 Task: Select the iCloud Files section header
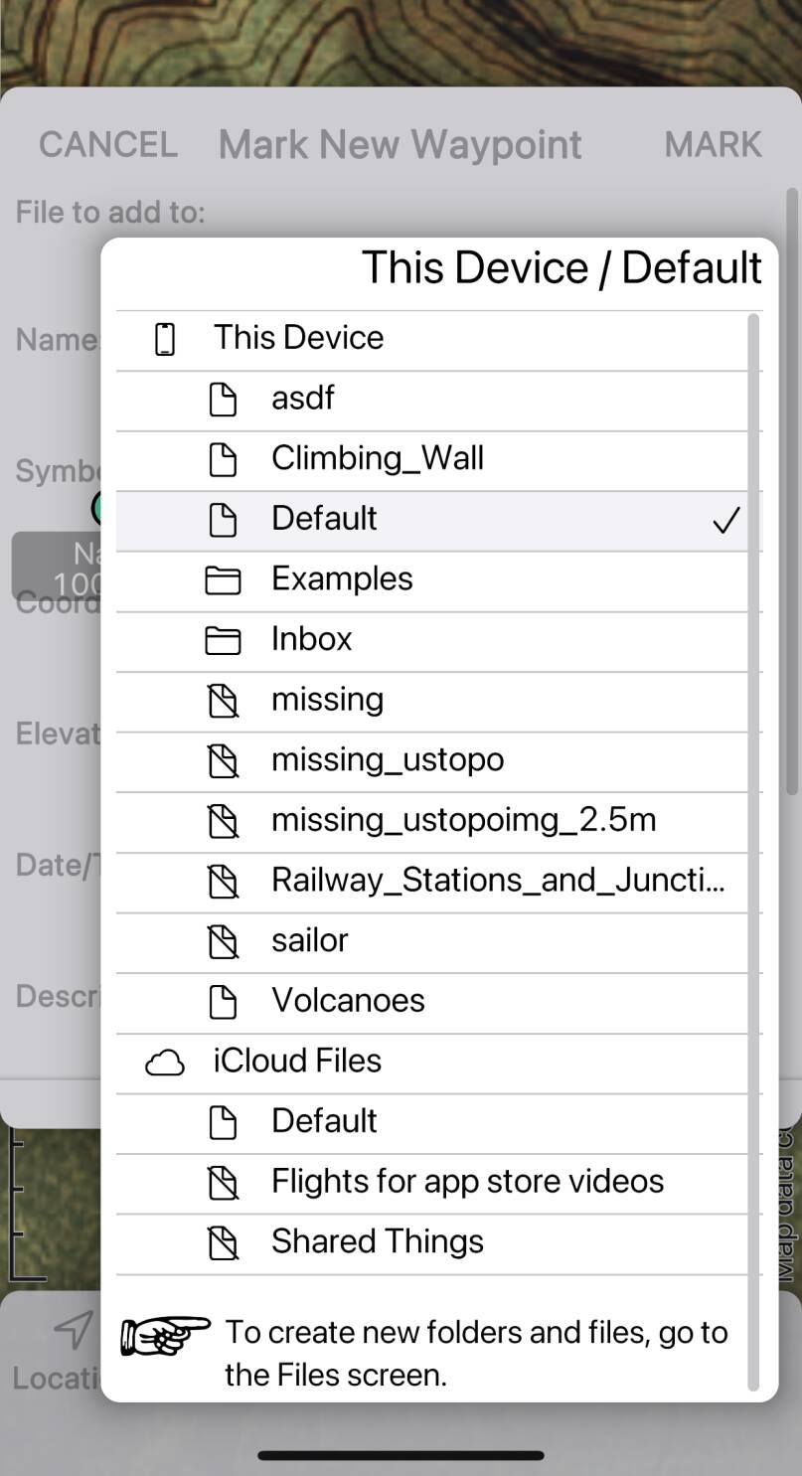click(x=297, y=1062)
